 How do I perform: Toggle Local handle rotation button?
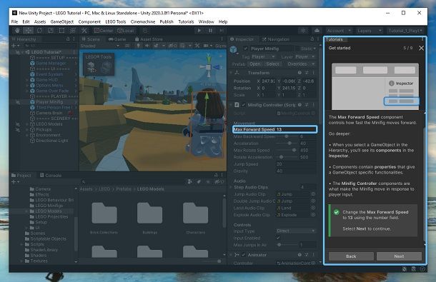pyautogui.click(x=126, y=31)
